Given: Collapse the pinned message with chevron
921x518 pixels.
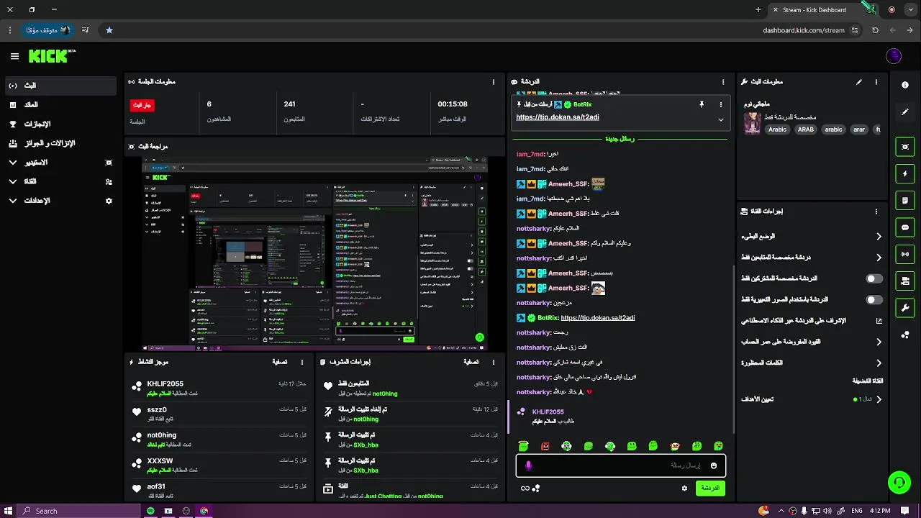Looking at the screenshot, I should point(720,120).
